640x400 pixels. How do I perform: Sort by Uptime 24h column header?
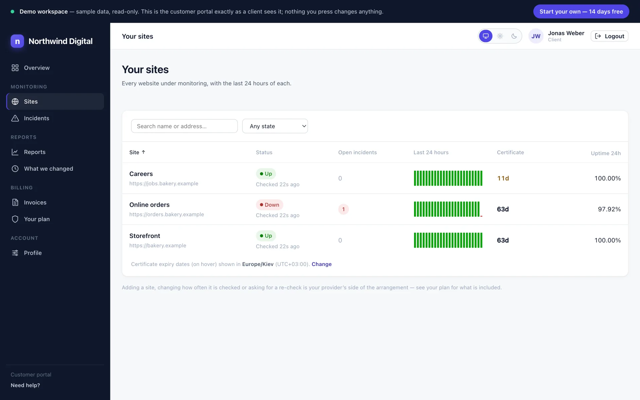click(x=606, y=153)
